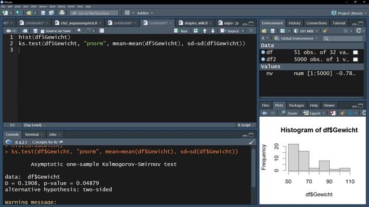
Task: Open New File dropdown arrow
Action: [11, 13]
